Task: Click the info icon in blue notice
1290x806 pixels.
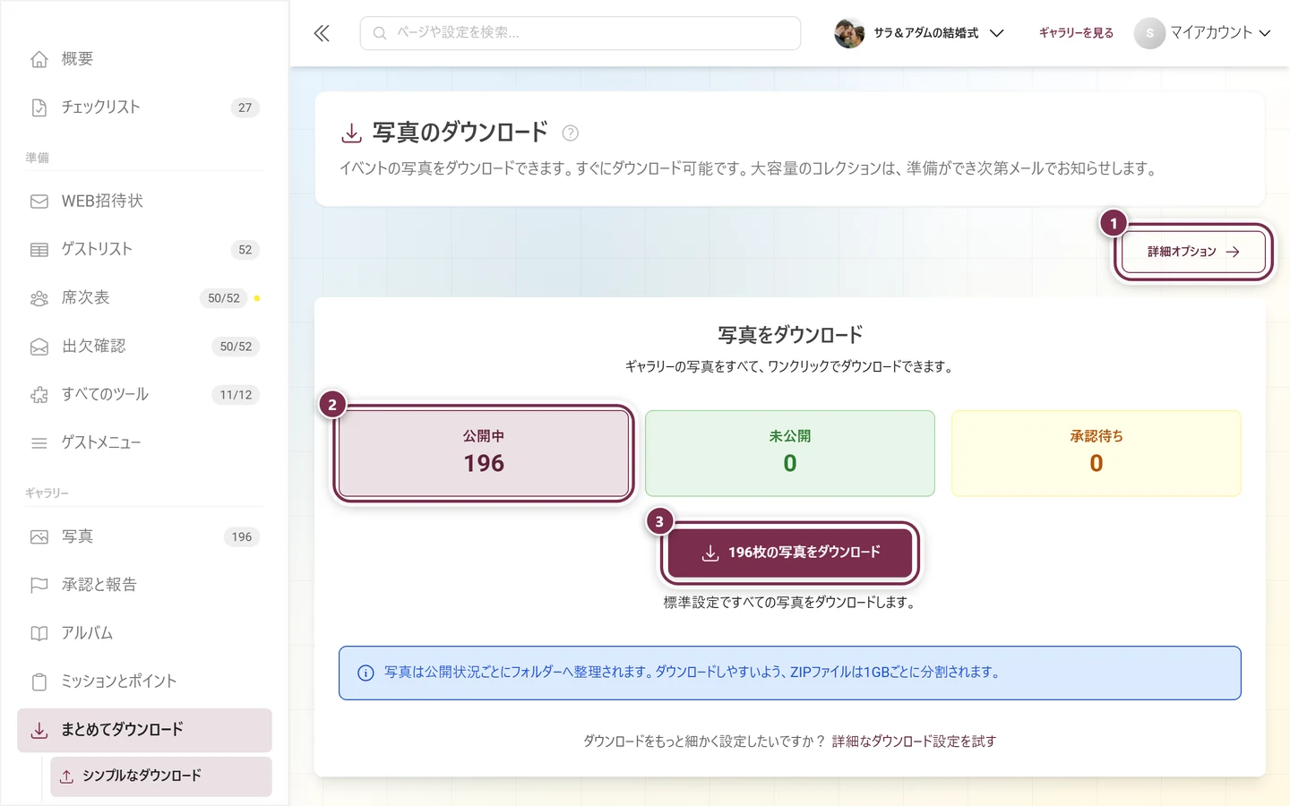Action: (x=365, y=673)
